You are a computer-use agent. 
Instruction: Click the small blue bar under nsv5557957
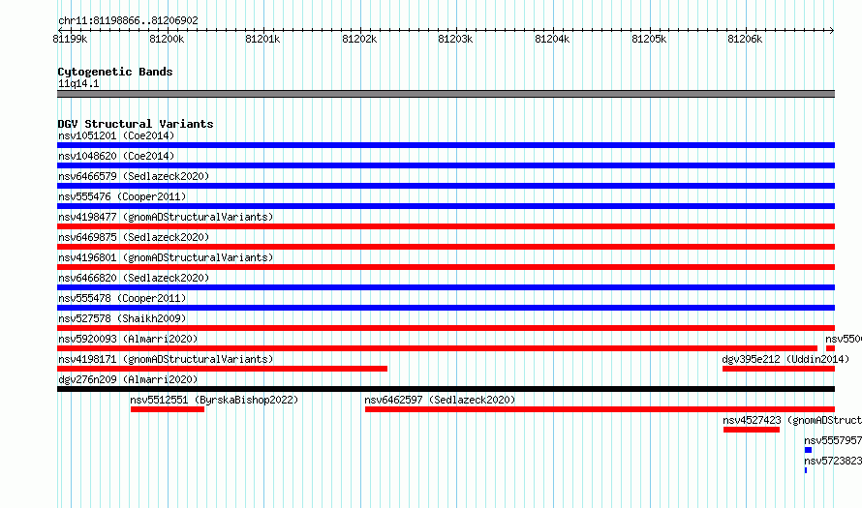808,450
